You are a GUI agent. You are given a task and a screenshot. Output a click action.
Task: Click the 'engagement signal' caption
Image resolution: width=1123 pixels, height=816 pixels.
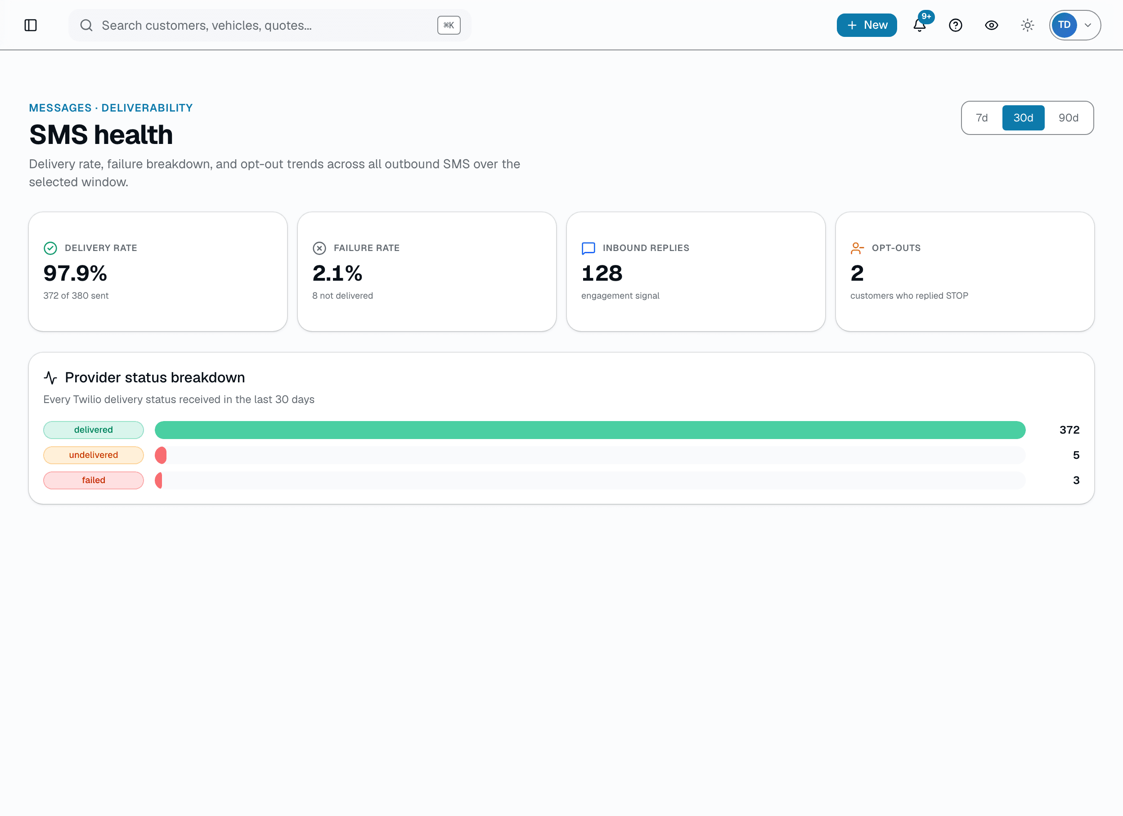(620, 296)
